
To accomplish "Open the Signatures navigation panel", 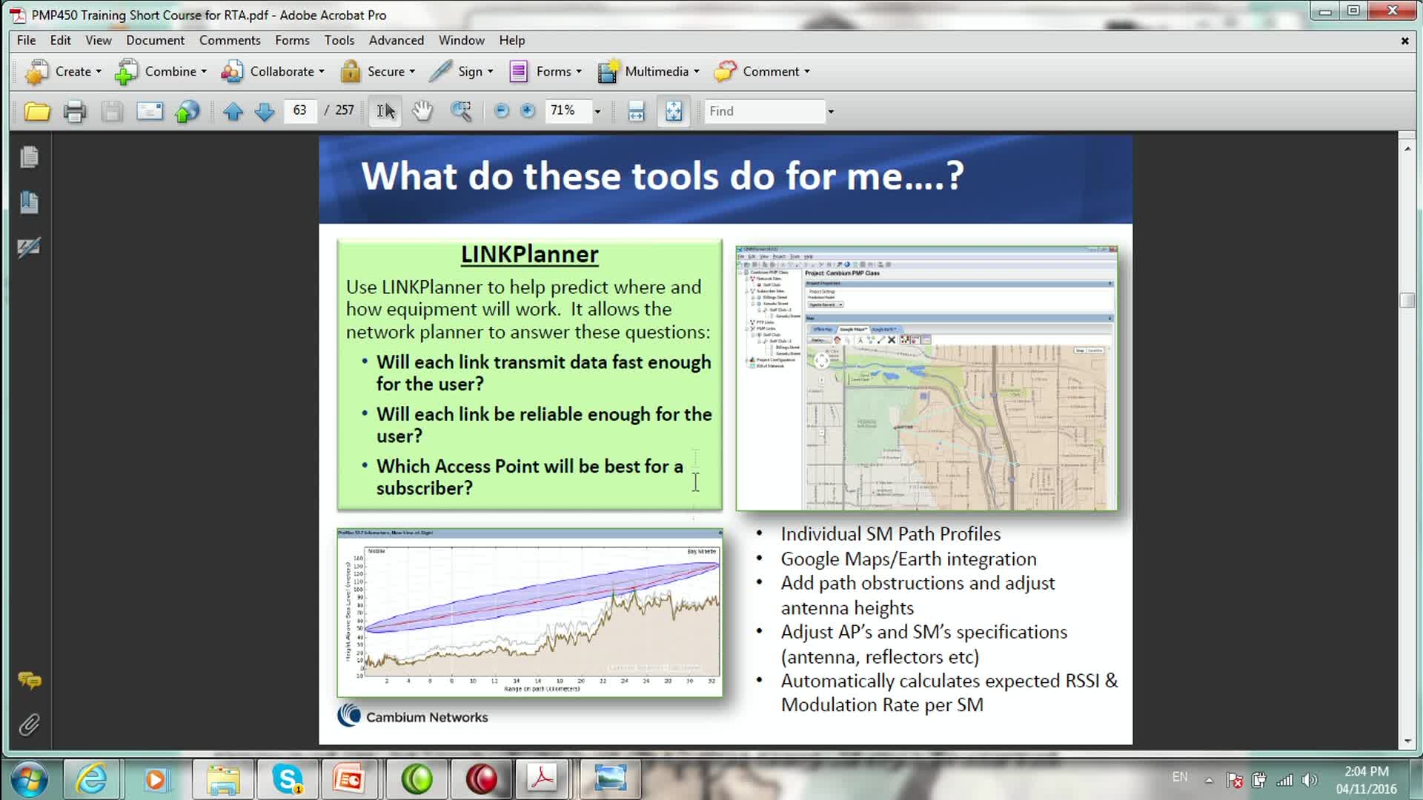I will tap(29, 247).
